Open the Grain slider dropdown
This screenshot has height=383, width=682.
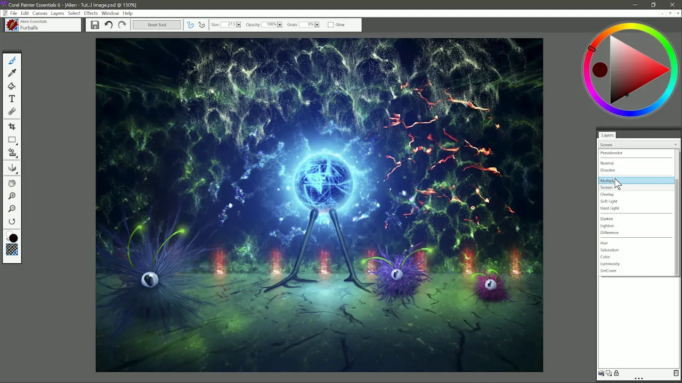tap(316, 24)
